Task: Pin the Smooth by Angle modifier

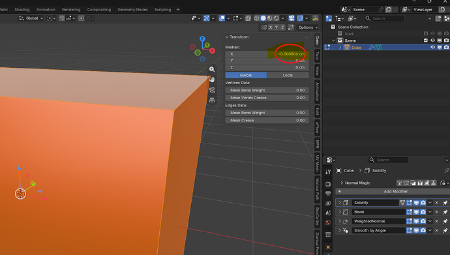Action: tap(445, 231)
